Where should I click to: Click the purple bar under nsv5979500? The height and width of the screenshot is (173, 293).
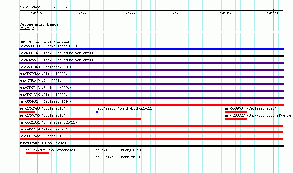(151, 77)
